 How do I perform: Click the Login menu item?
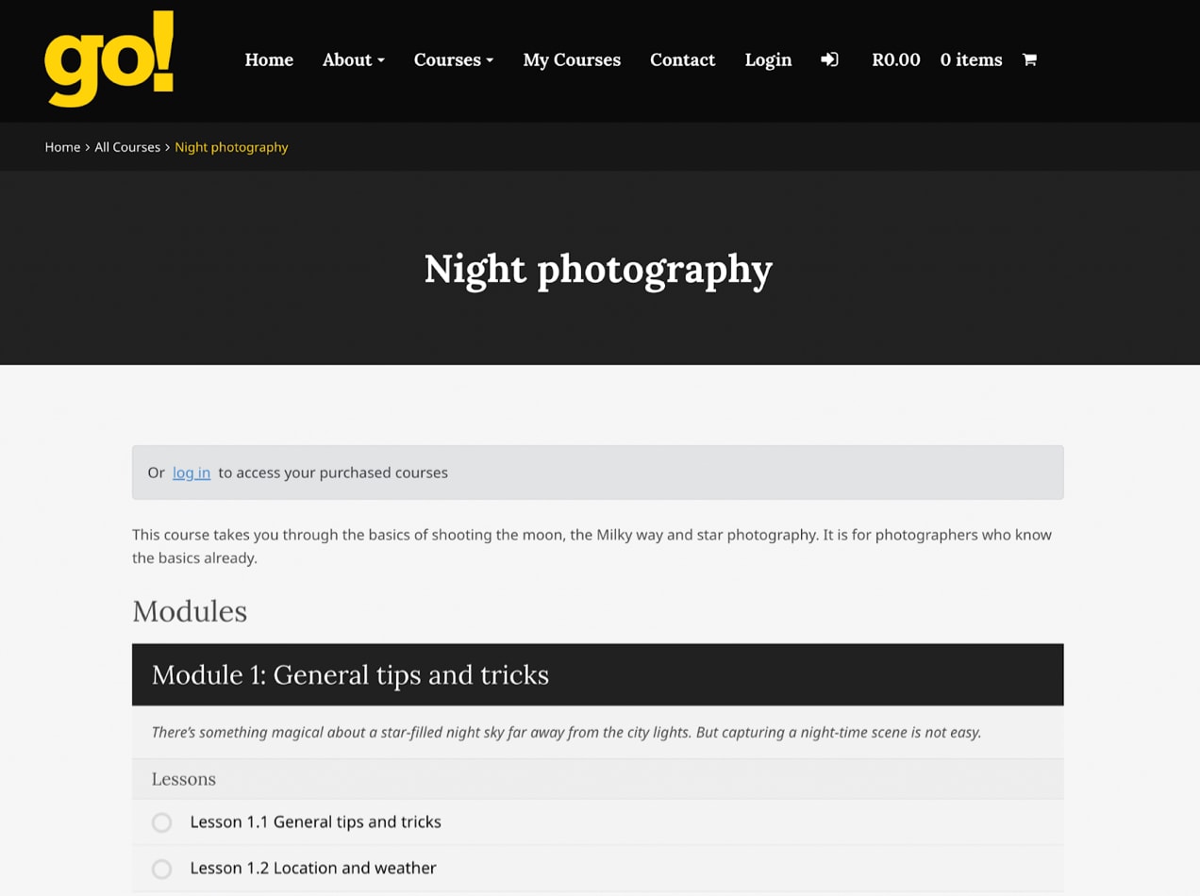click(x=768, y=59)
